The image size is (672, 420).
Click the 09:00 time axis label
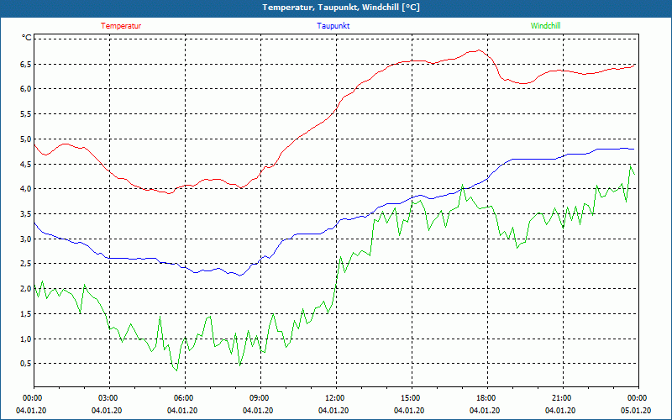click(260, 398)
